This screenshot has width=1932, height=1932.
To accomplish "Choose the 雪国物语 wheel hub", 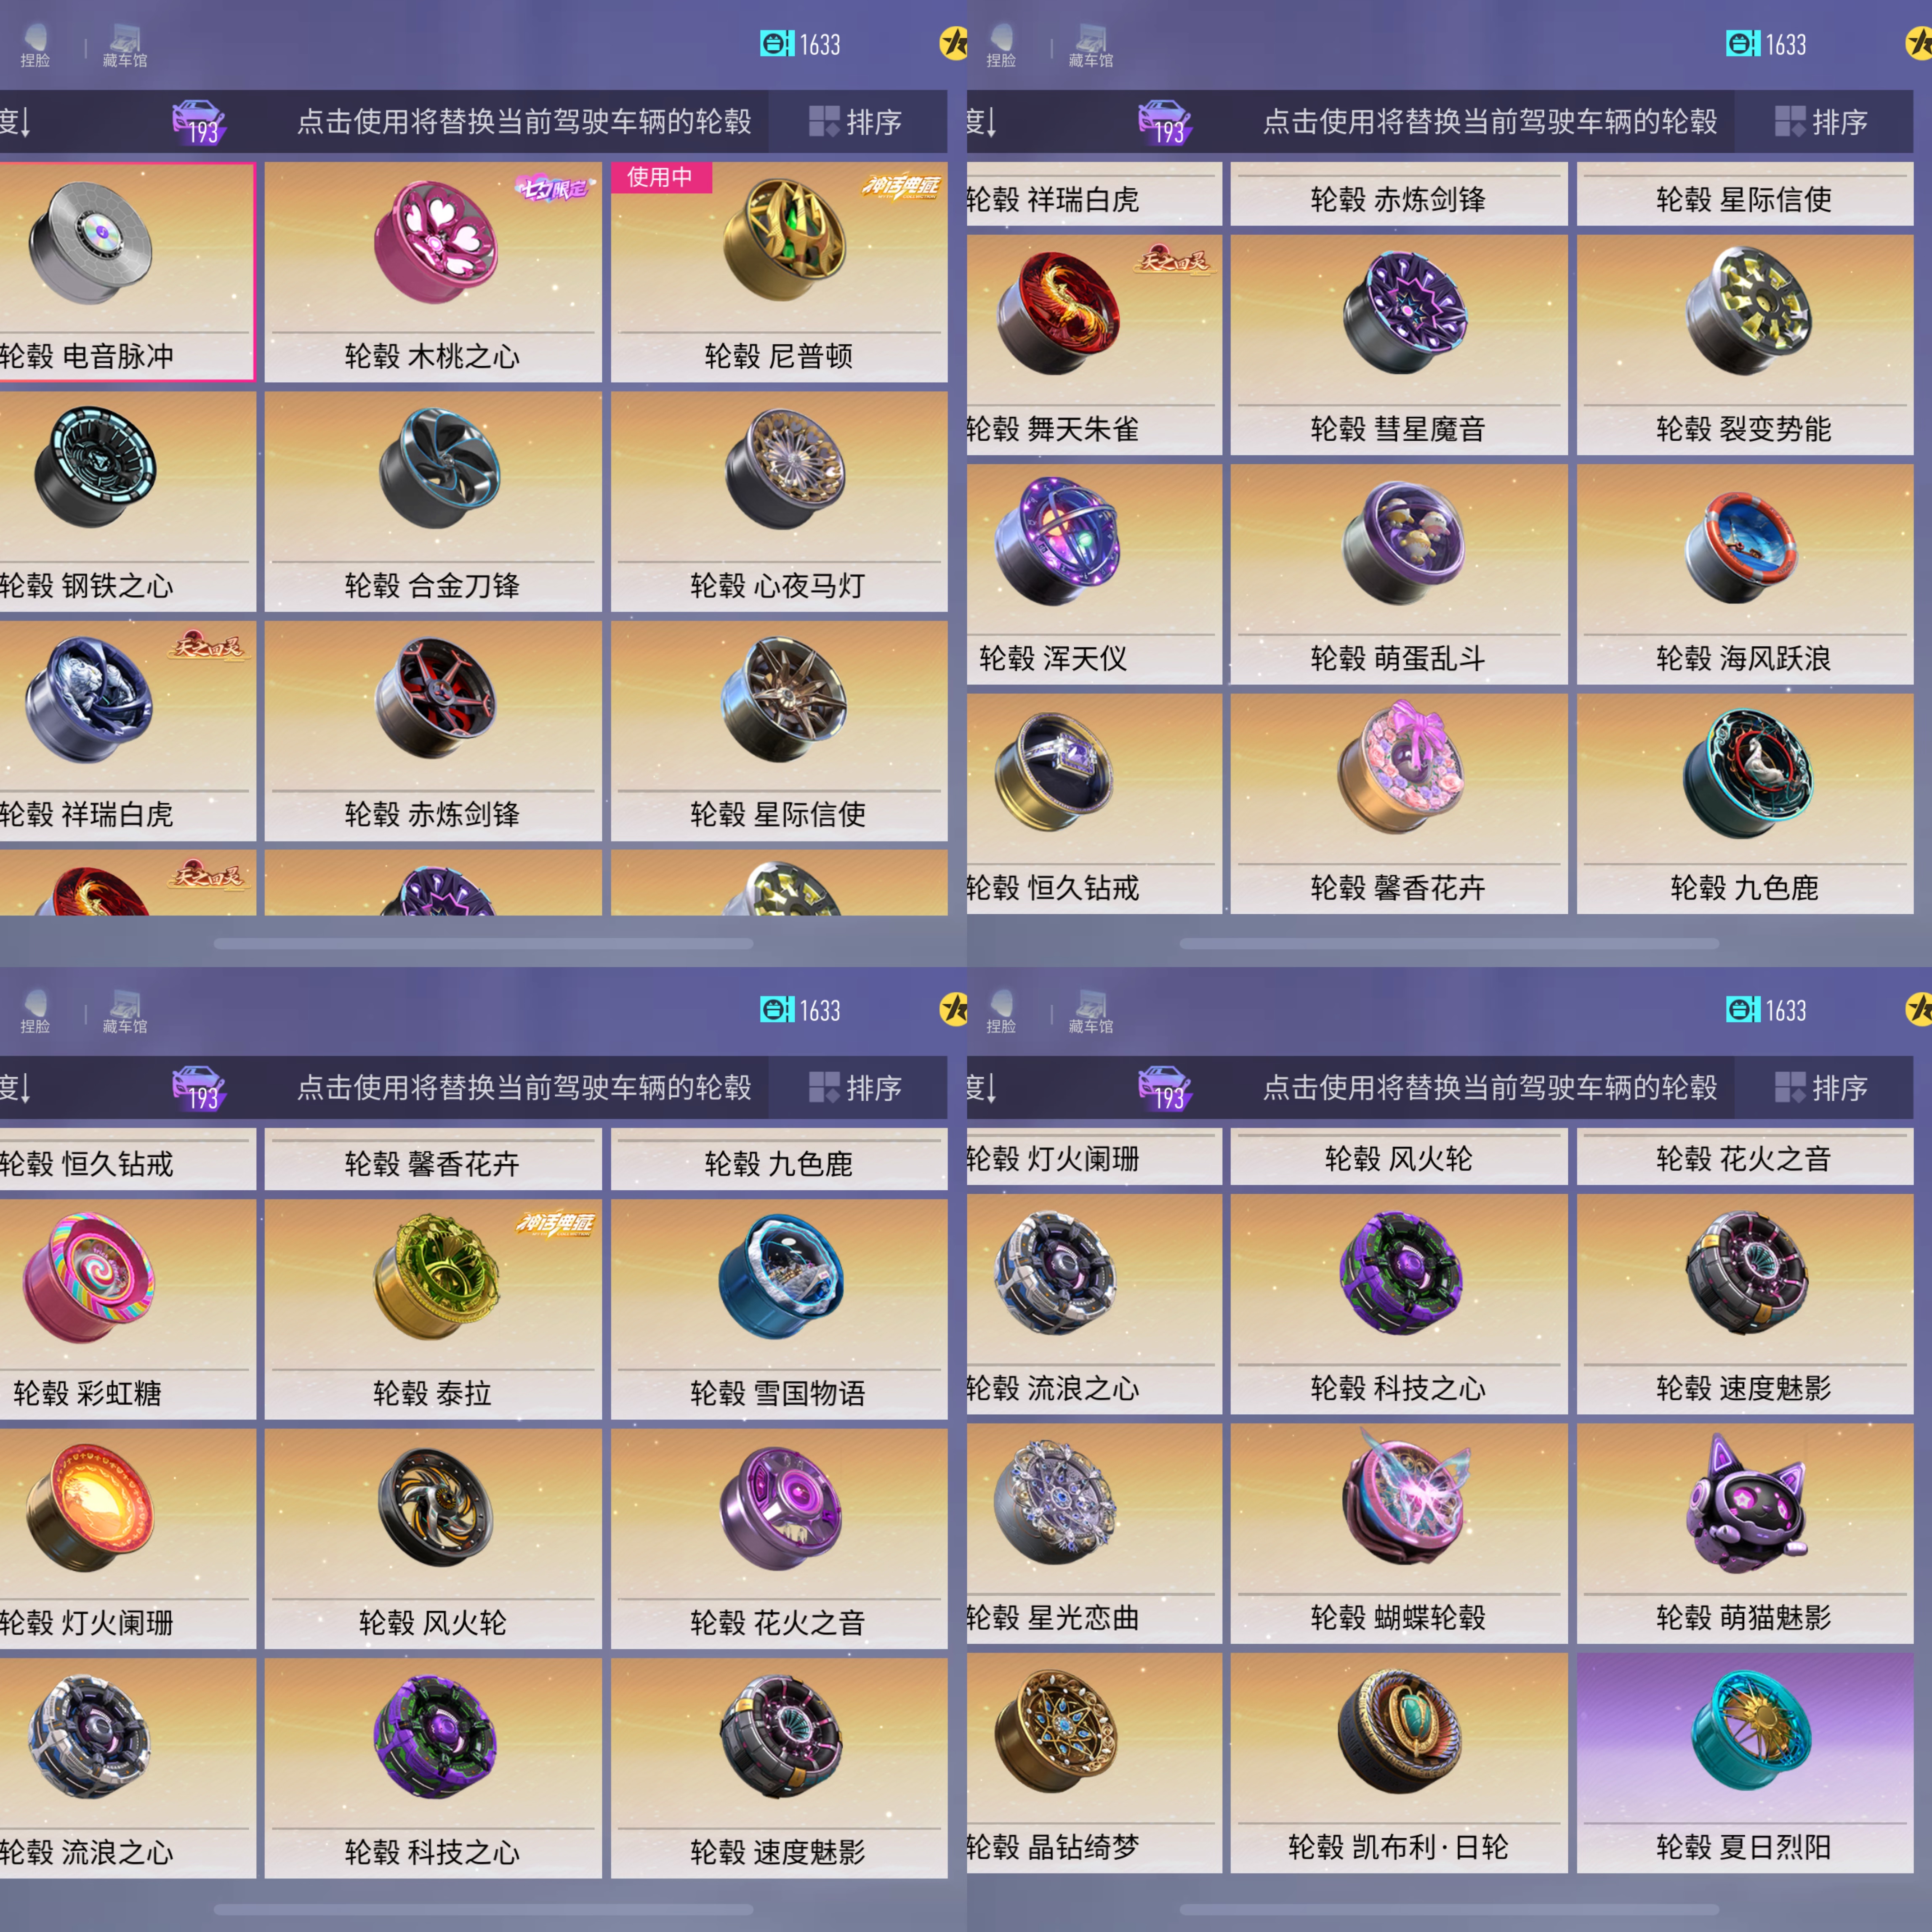I will click(x=779, y=1309).
